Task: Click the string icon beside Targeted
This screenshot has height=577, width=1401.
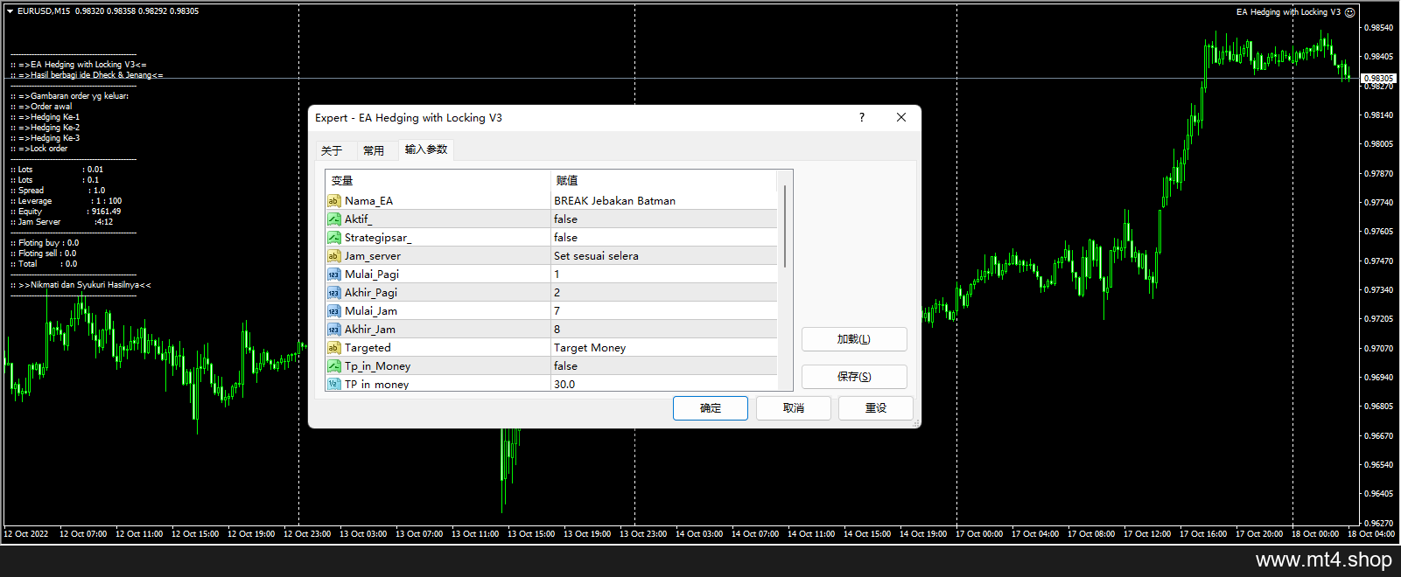Action: pos(333,348)
